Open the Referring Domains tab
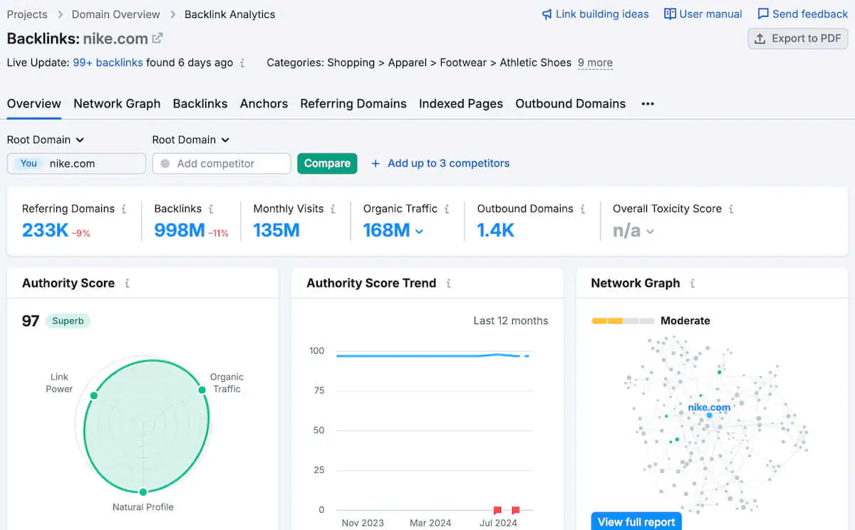Viewport: 855px width, 530px height. coord(353,103)
